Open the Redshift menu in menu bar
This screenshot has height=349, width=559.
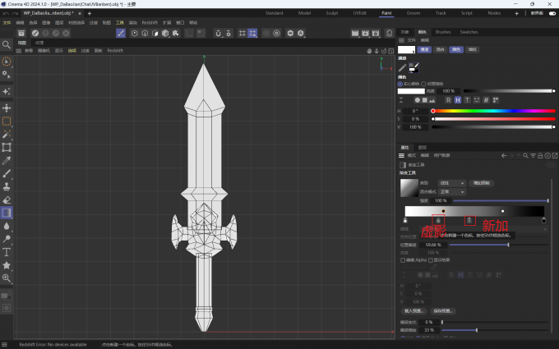(x=150, y=22)
